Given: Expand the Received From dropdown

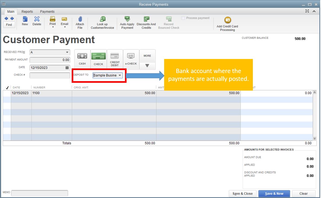Looking at the screenshot, I should pyautogui.click(x=67, y=52).
